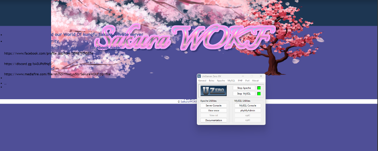
Task: Open the MySQL menu
Action: (x=232, y=81)
